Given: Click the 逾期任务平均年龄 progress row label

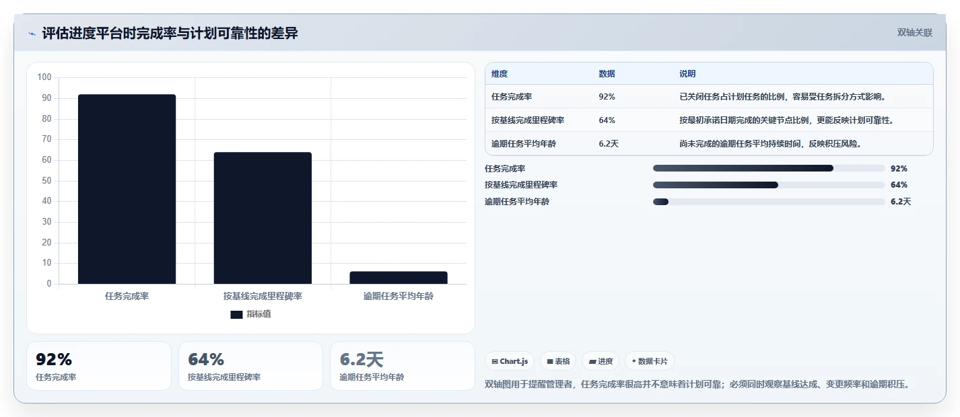Looking at the screenshot, I should [x=517, y=202].
